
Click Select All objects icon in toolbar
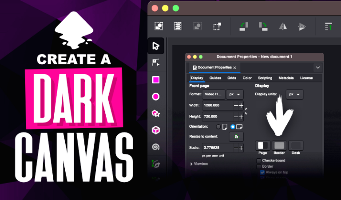159,26
